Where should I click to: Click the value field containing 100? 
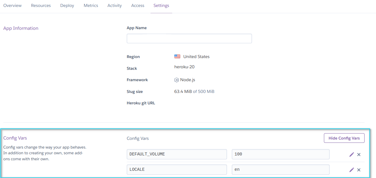[x=280, y=154]
